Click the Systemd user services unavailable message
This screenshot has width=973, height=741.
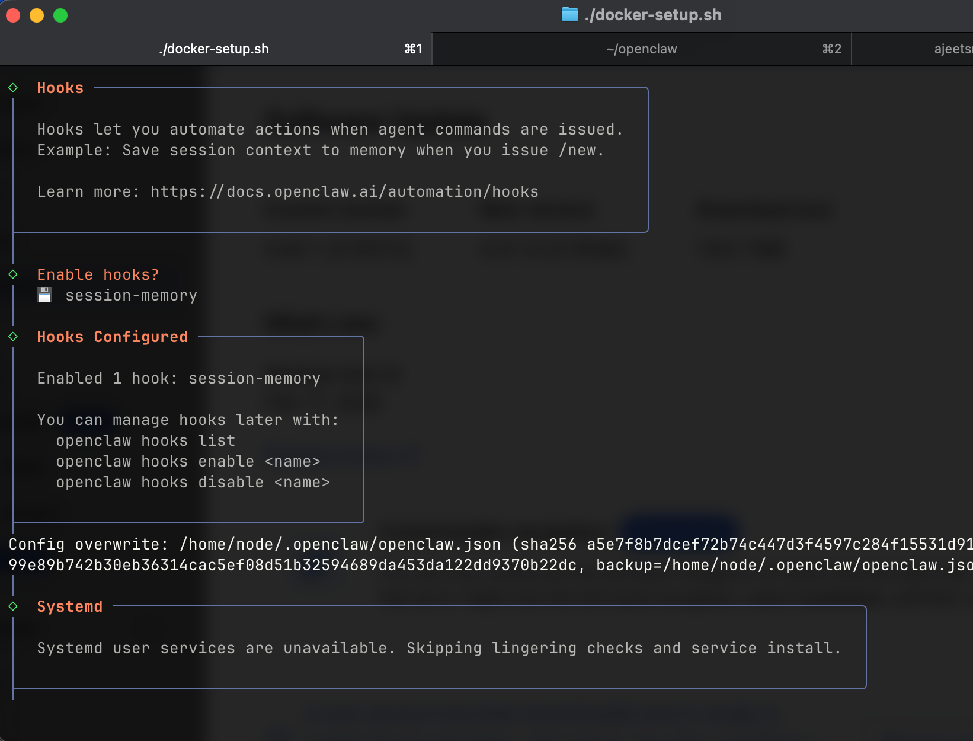(439, 648)
